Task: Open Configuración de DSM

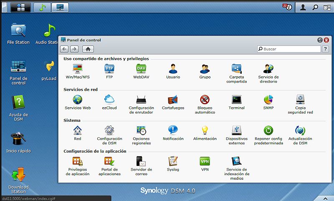Action: click(x=109, y=135)
